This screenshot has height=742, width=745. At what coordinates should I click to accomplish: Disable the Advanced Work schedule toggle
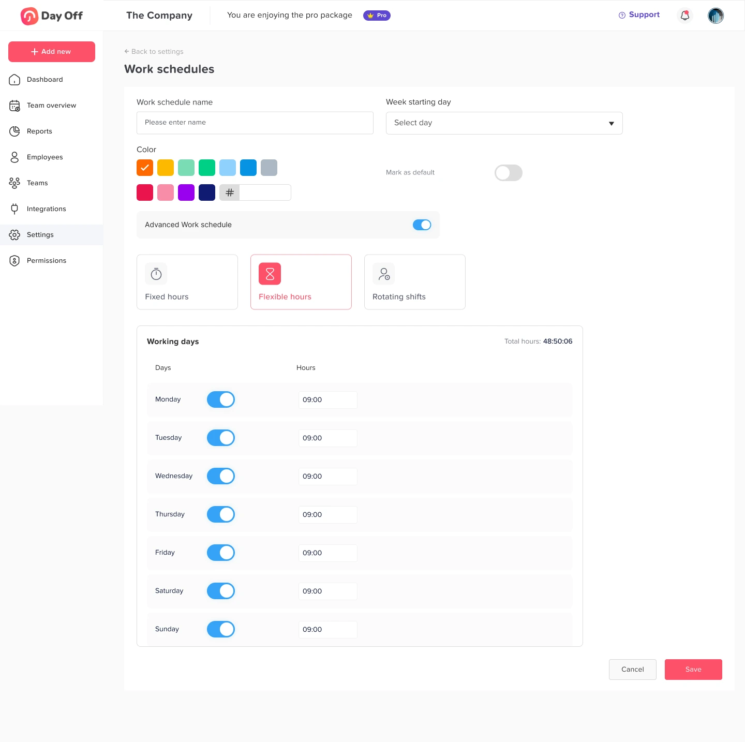pos(422,225)
